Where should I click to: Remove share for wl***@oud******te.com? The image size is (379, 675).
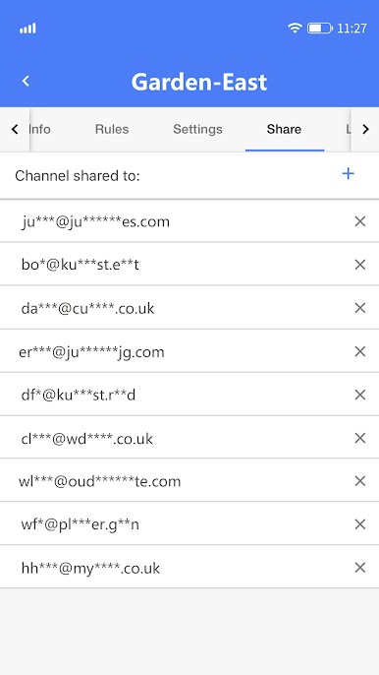(360, 481)
